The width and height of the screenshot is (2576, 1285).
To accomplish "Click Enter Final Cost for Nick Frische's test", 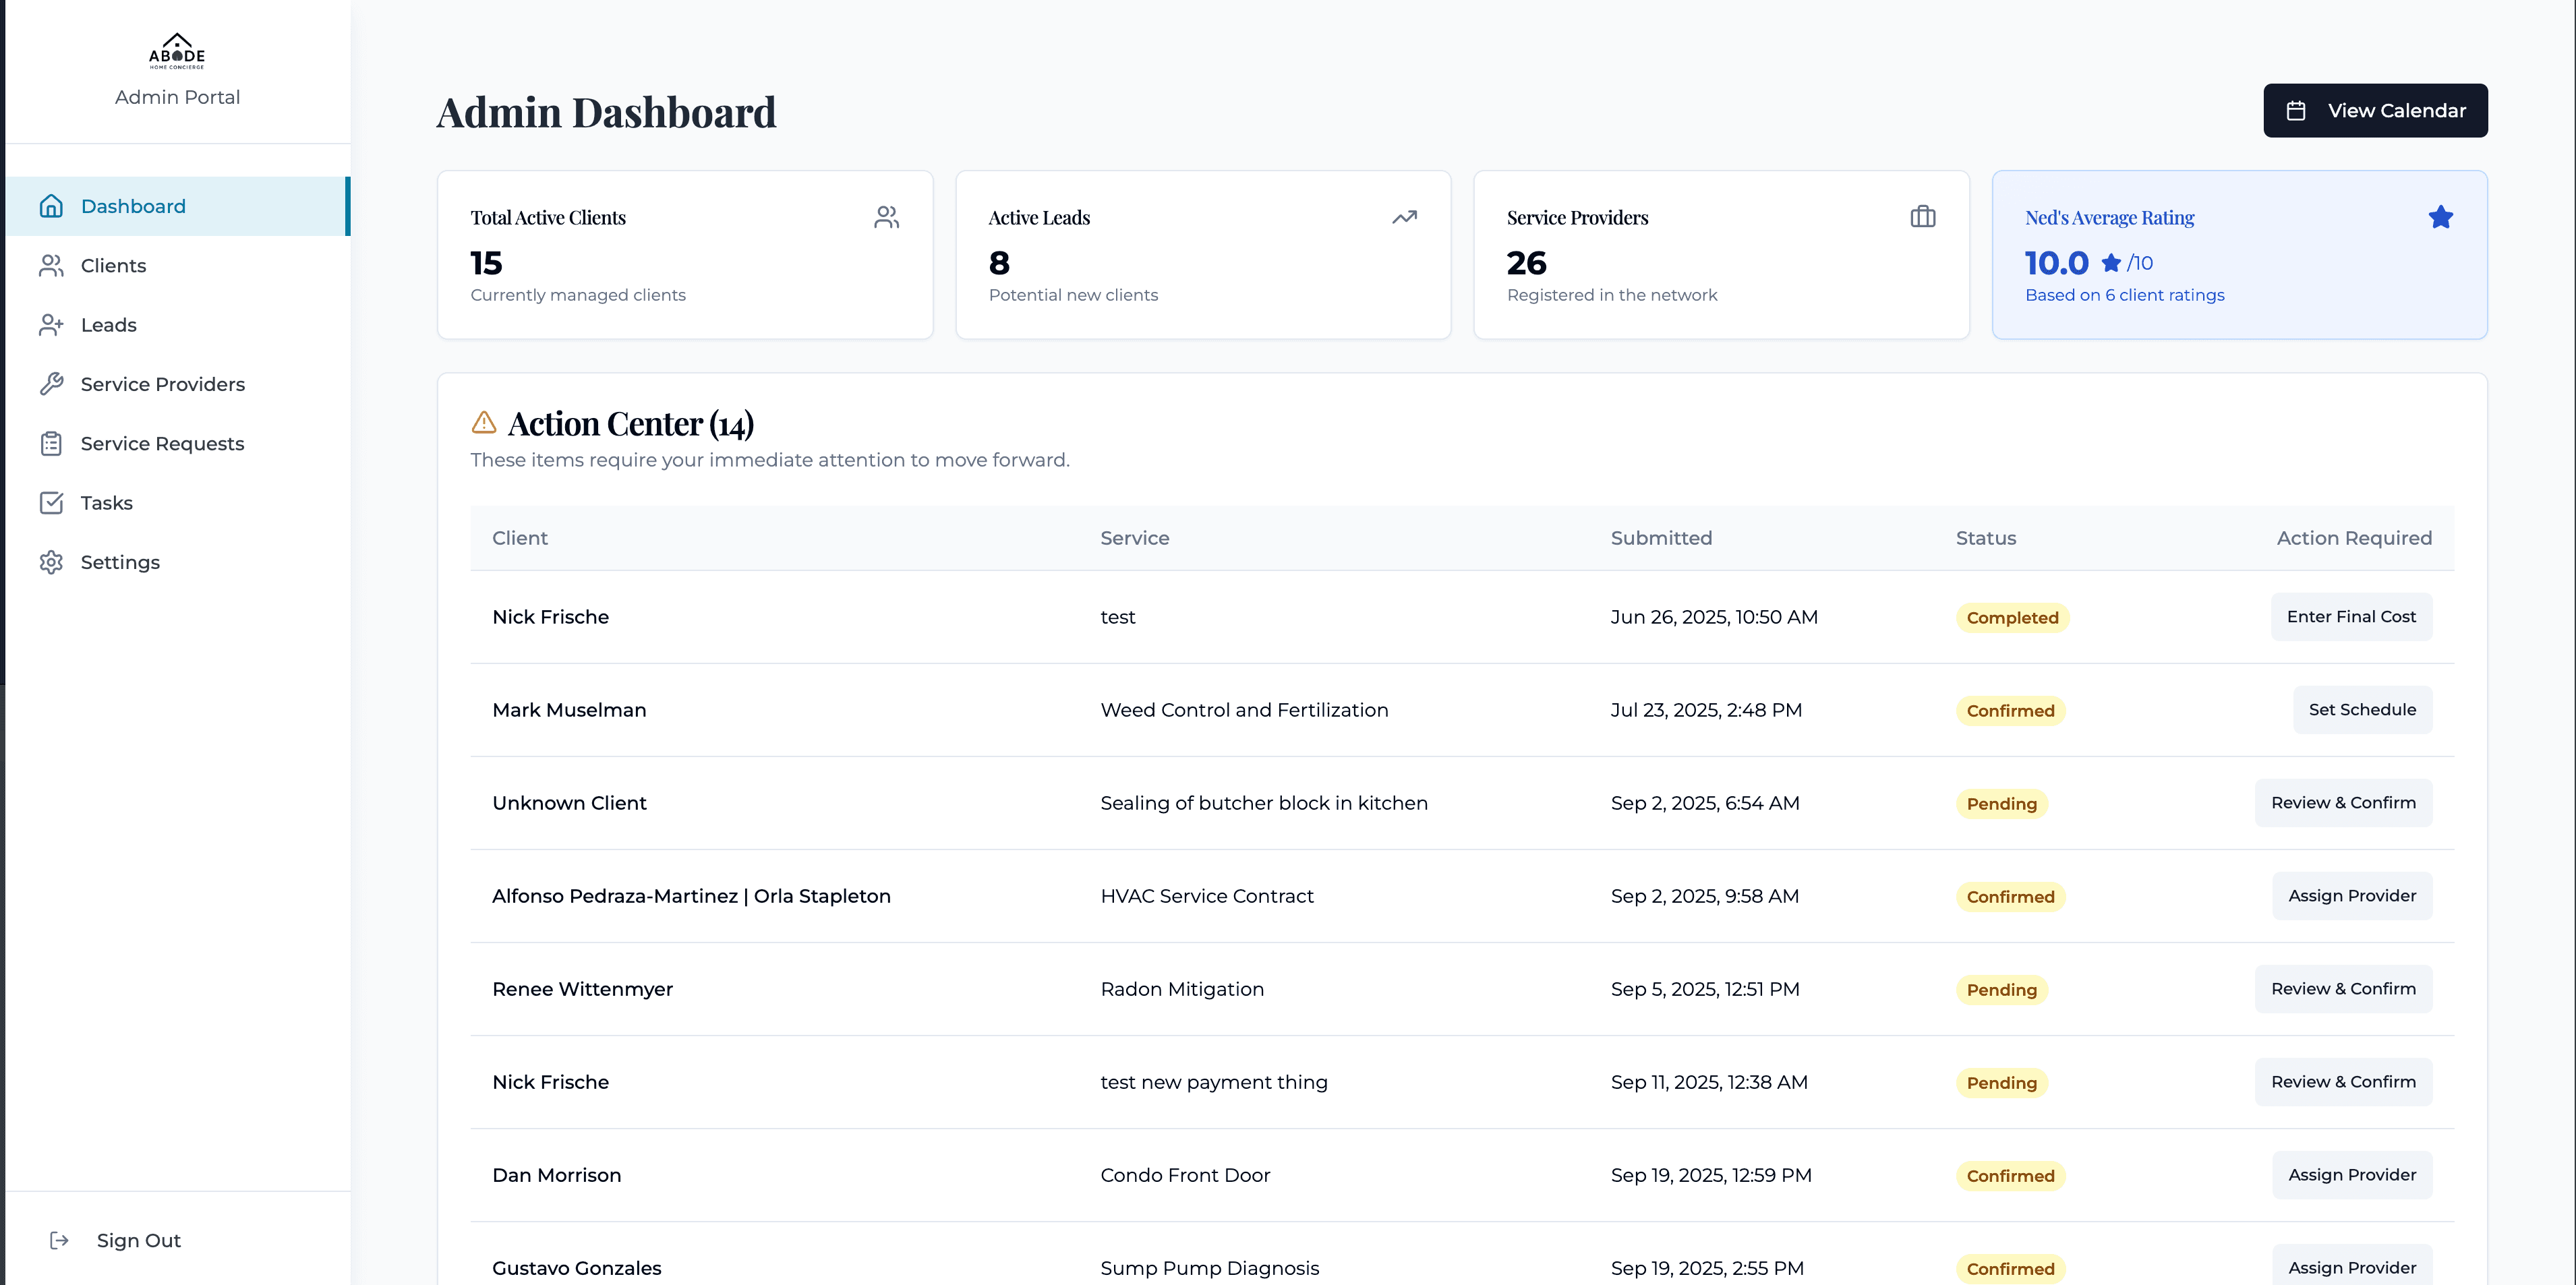I will 2351,616.
